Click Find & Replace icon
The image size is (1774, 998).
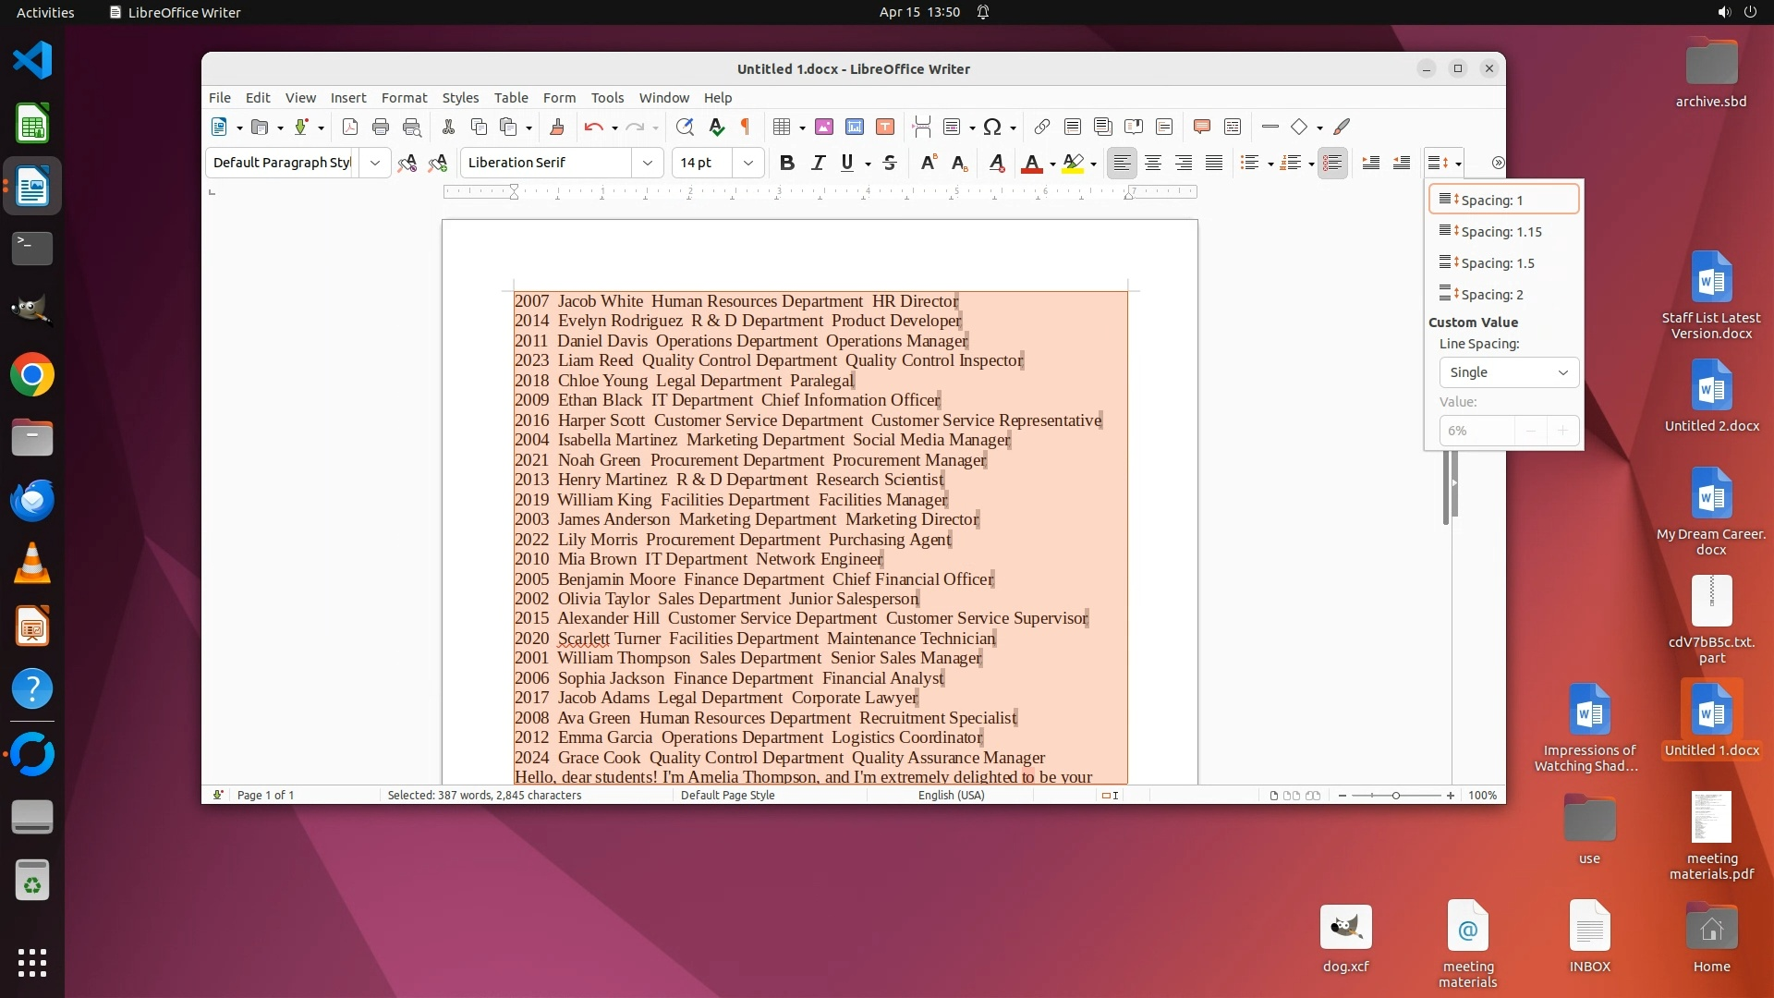pyautogui.click(x=685, y=128)
